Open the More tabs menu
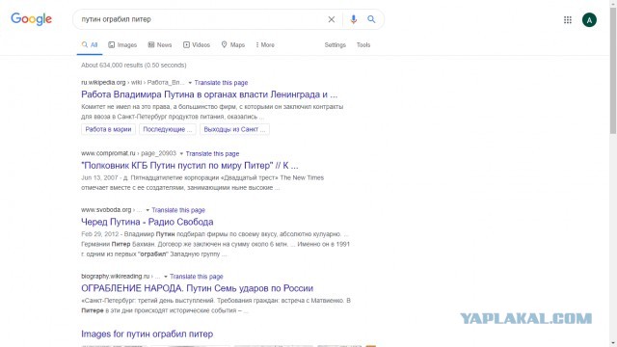Screen dimensions: 617x347 point(265,45)
